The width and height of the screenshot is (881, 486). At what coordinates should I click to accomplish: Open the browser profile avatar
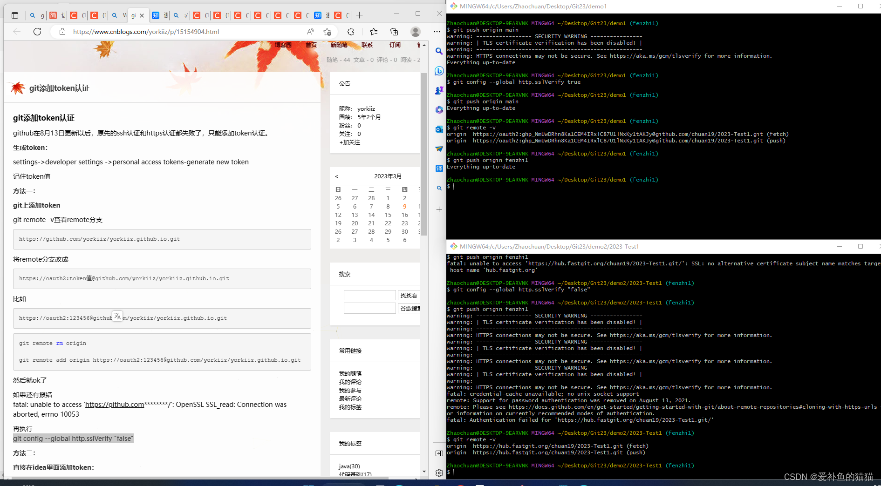[416, 32]
